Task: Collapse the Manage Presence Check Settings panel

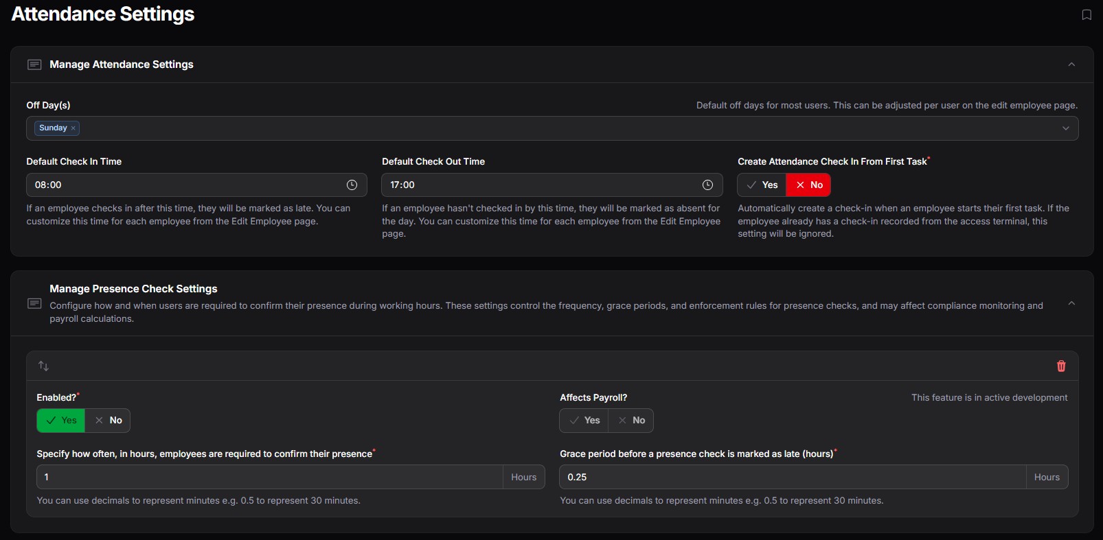Action: pos(1071,303)
